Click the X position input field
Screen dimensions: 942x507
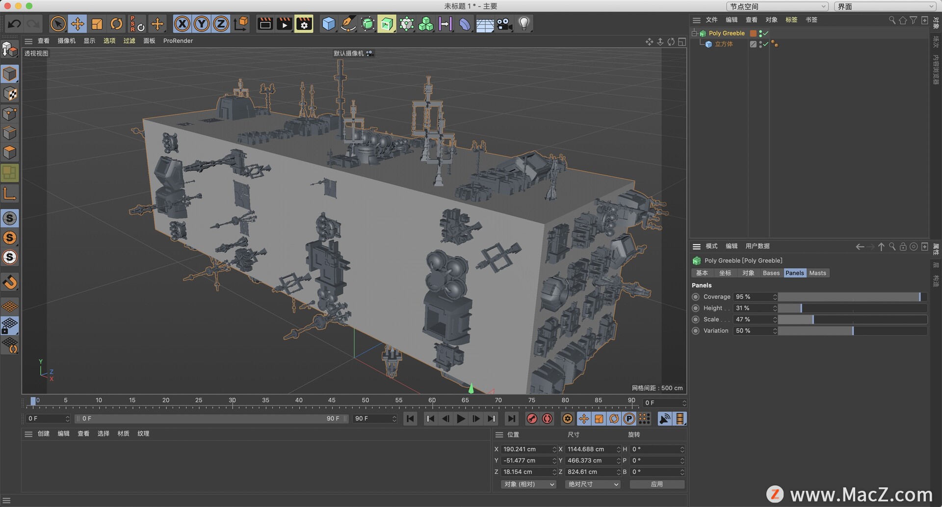527,449
